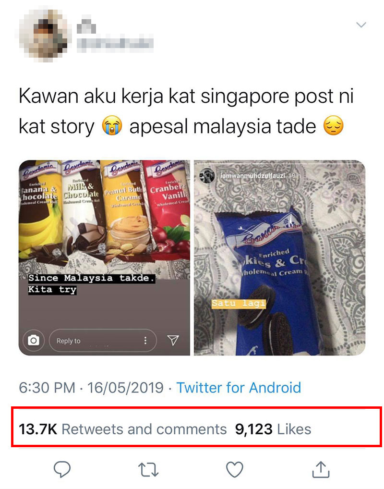Click the Reply to input field
Image resolution: width=384 pixels, height=489 pixels.
103,340
